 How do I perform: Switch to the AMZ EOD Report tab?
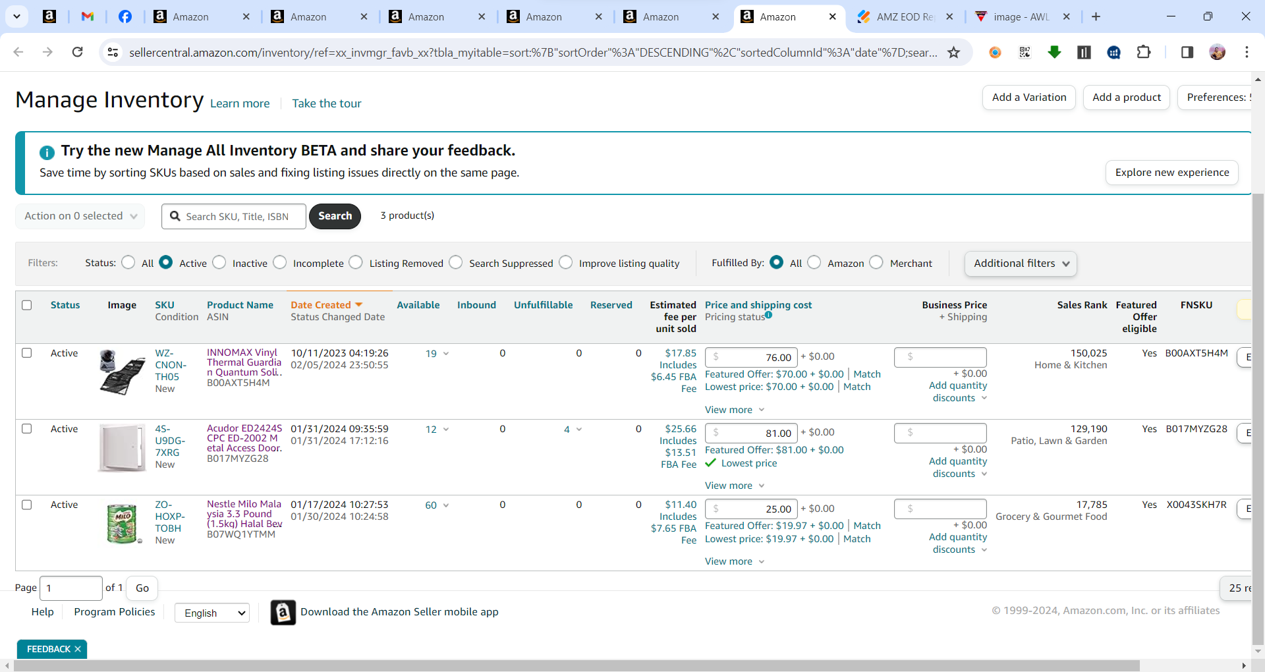click(x=906, y=16)
